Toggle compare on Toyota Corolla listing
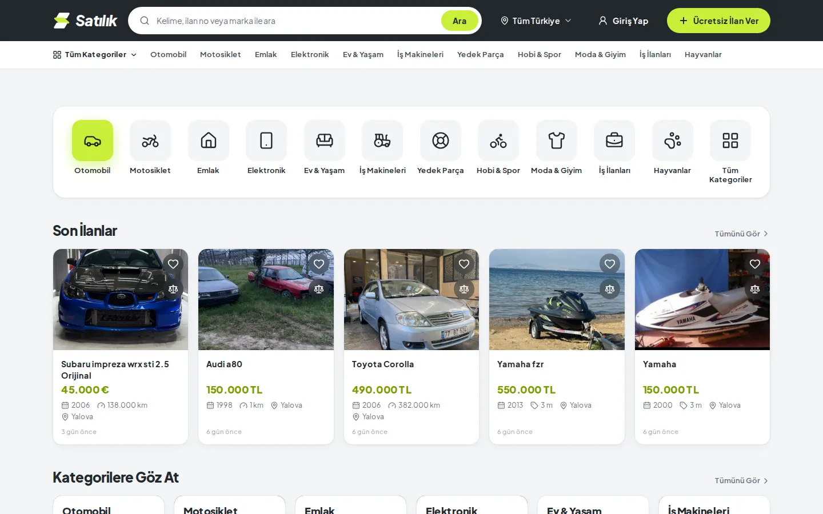The height and width of the screenshot is (514, 823). [464, 289]
